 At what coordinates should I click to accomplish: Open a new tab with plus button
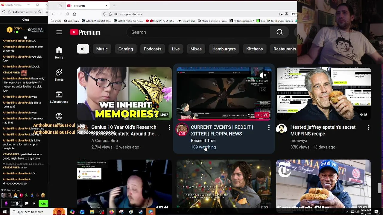click(114, 6)
